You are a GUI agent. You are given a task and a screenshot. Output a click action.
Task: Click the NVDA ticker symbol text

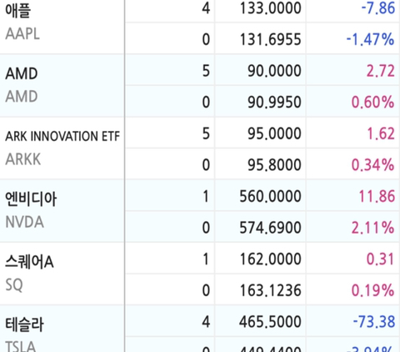(25, 222)
